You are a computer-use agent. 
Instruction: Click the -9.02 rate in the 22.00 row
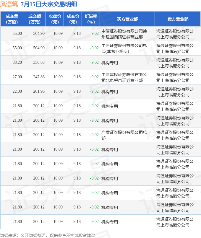94,91
